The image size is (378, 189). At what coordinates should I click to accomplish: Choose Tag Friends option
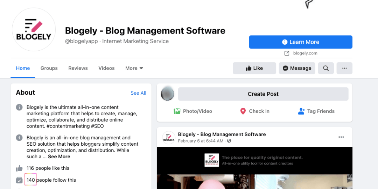316,111
